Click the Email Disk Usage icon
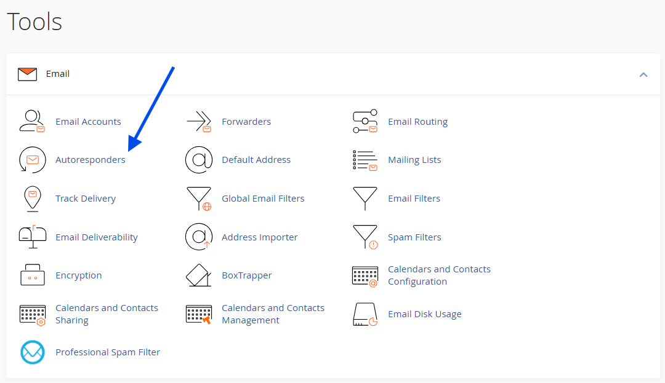Viewport: 665px width, 383px height. coord(365,314)
